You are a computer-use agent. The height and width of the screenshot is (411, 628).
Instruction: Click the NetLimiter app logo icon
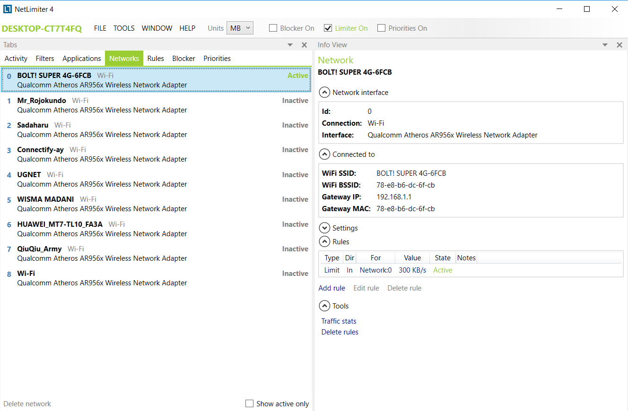click(x=7, y=9)
